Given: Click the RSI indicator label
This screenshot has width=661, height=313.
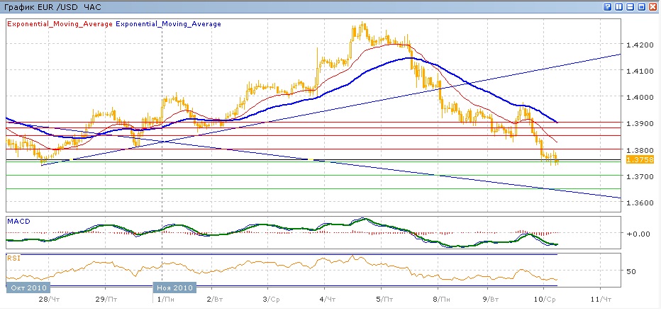Looking at the screenshot, I should [x=13, y=258].
